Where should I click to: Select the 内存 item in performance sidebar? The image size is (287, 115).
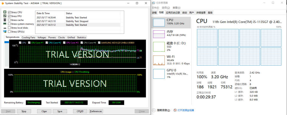tap(171, 34)
